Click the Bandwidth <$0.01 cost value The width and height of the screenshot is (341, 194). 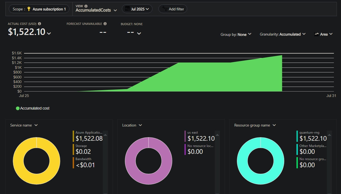click(85, 165)
